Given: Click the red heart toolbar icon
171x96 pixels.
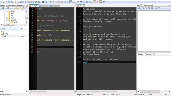Looking at the screenshot, I should tap(98, 2).
